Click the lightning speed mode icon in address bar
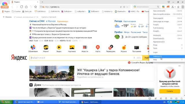185x104 pixels. [x=121, y=7]
